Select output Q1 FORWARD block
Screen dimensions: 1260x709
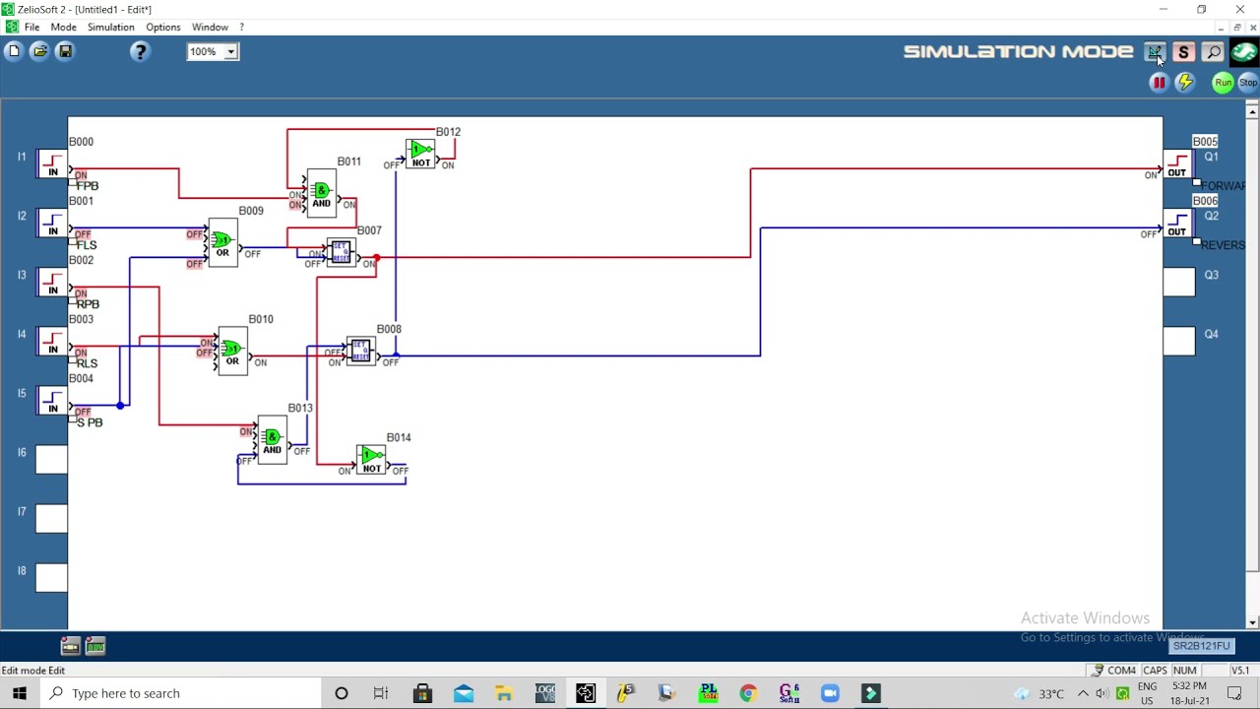pyautogui.click(x=1178, y=164)
